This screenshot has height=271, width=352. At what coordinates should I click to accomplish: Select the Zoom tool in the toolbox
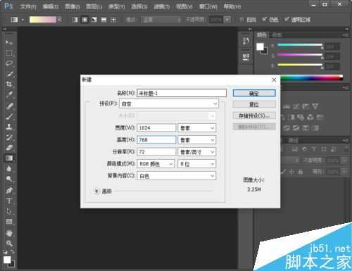pos(9,244)
